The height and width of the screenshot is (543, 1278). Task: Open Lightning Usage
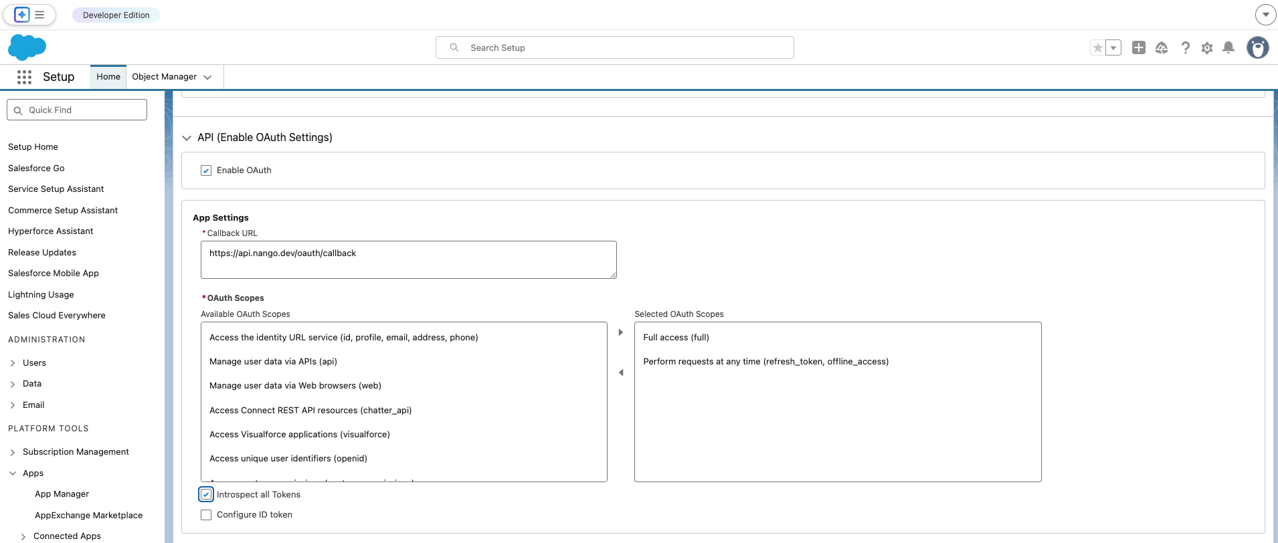pos(41,295)
